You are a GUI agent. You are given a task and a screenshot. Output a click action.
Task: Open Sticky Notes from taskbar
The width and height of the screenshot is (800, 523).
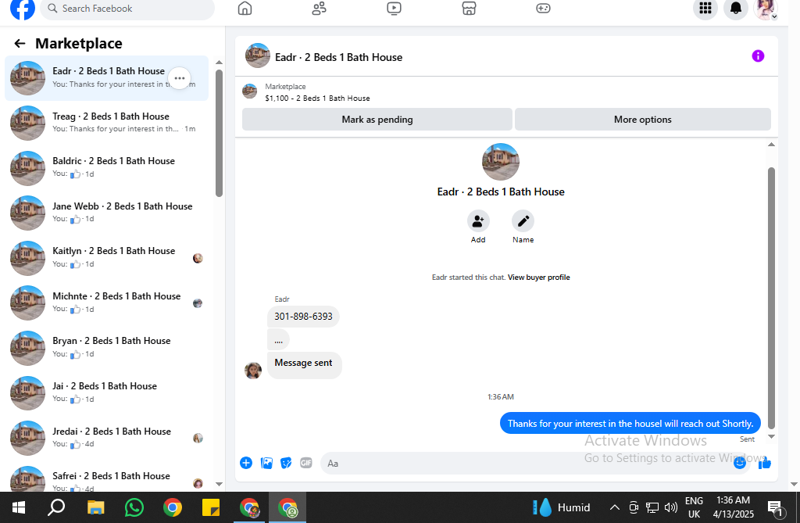[x=211, y=507]
